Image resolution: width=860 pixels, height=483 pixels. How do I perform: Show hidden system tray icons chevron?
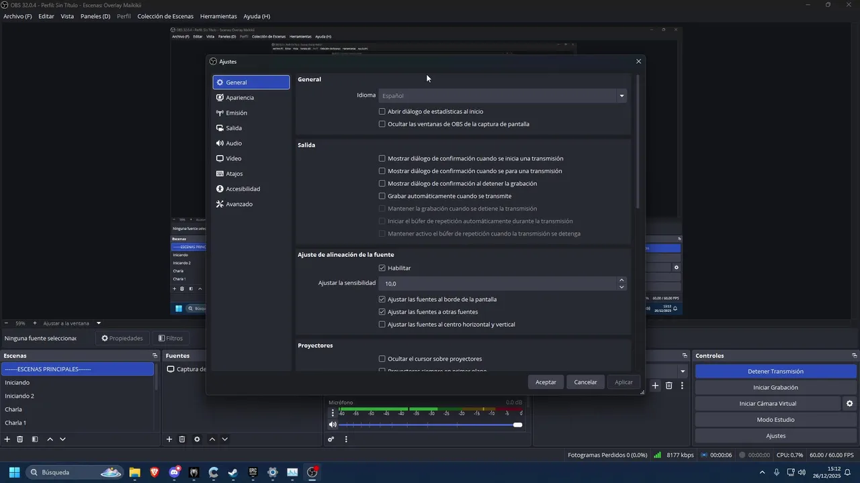(762, 472)
